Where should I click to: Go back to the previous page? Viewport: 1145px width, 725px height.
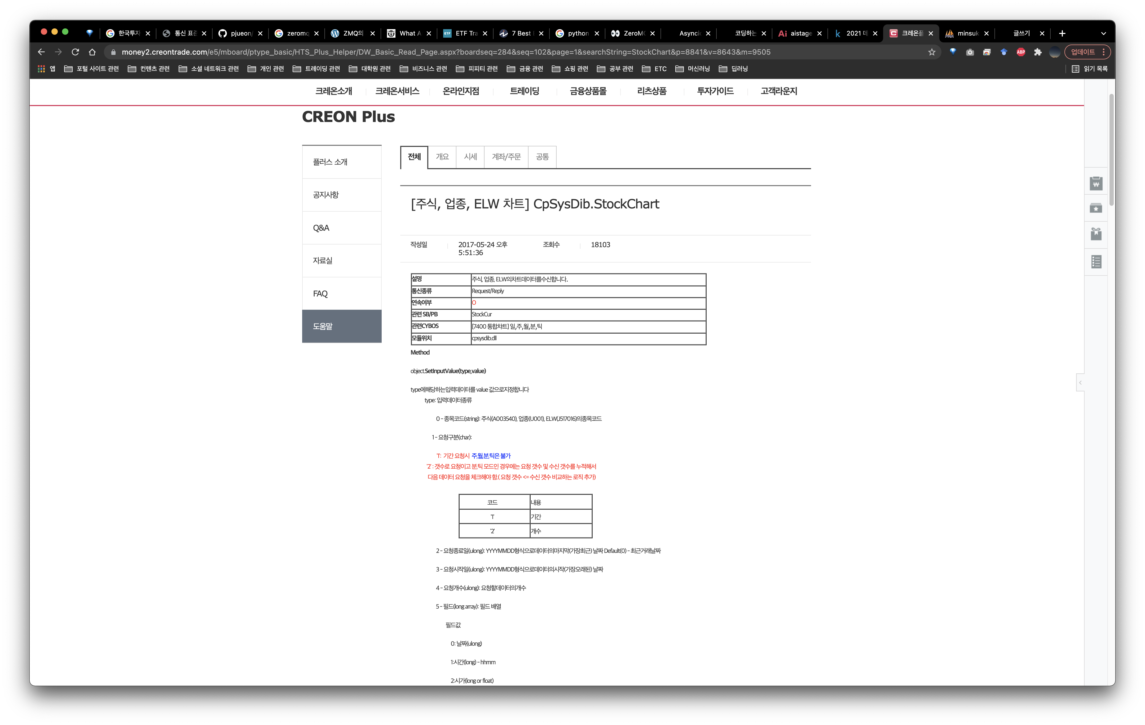[x=41, y=52]
